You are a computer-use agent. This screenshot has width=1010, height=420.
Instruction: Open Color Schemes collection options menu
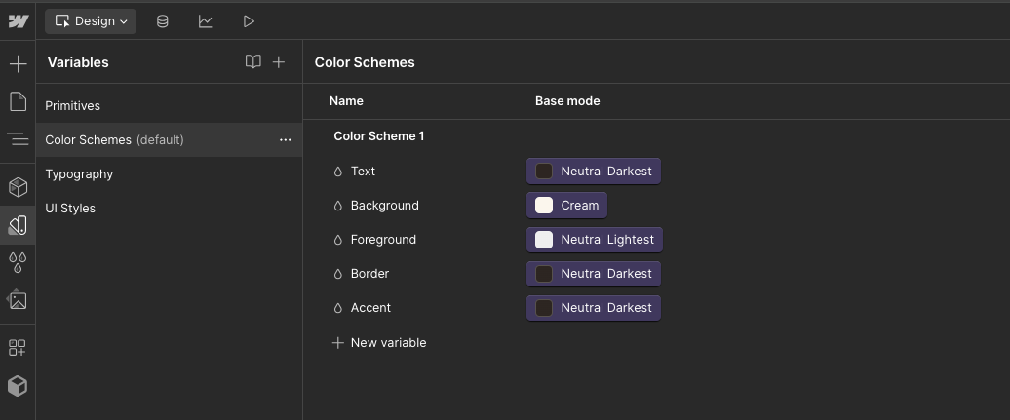tap(285, 140)
